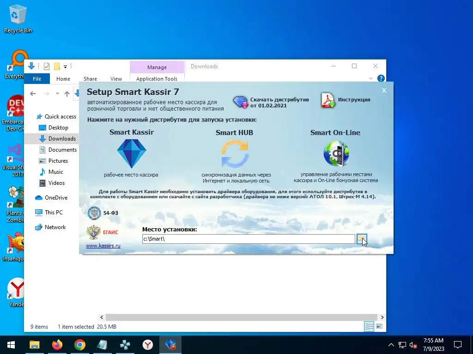Click Скачать дистрибутив от 01.02.2021 text

click(279, 102)
